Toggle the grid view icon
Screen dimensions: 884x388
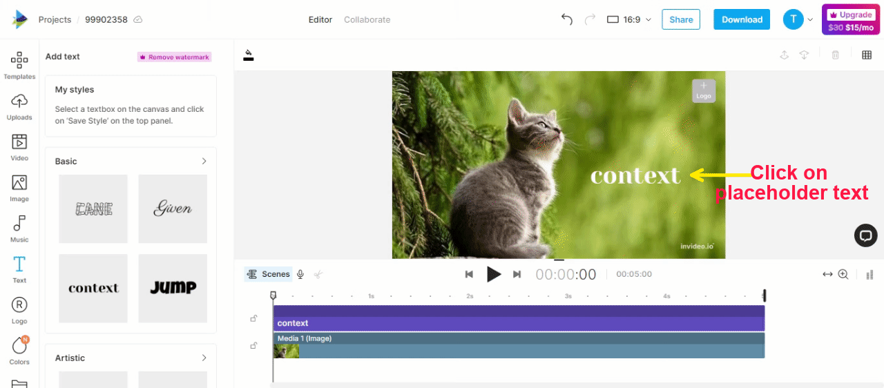[x=867, y=55]
